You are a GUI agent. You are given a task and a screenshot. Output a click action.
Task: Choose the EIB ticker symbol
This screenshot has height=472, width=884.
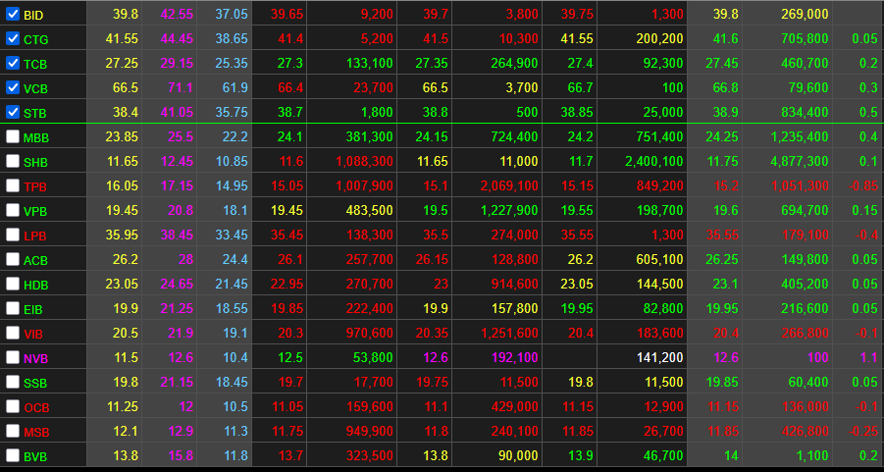coord(33,309)
